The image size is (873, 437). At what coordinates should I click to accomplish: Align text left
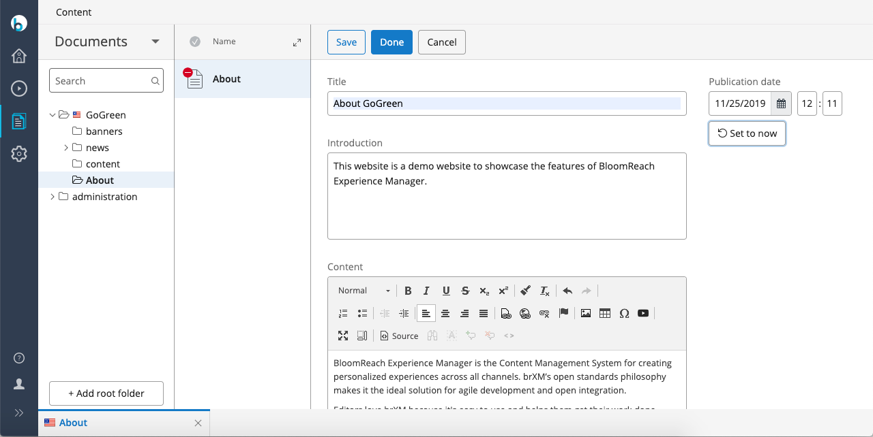point(426,313)
